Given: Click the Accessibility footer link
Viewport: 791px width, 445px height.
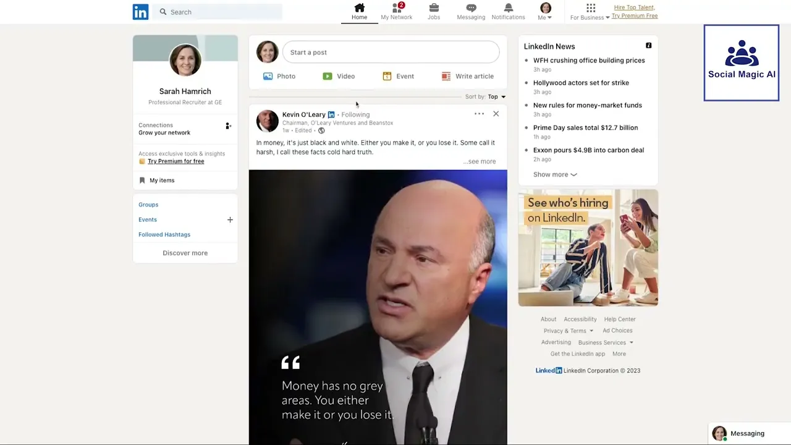Looking at the screenshot, I should [x=580, y=320].
